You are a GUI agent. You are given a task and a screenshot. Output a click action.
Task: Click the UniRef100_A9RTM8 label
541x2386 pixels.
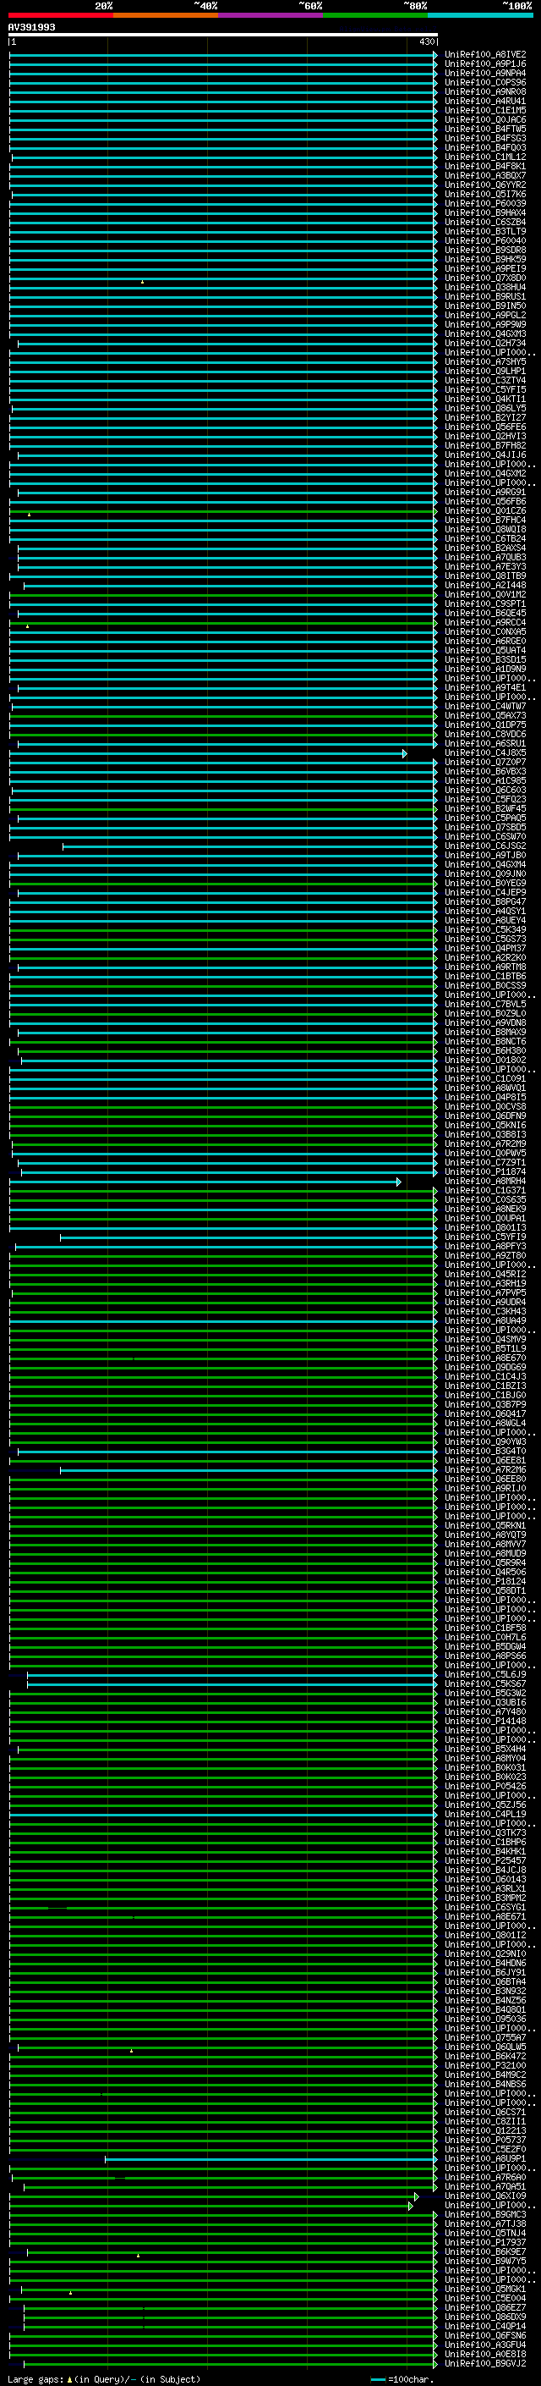[484, 967]
